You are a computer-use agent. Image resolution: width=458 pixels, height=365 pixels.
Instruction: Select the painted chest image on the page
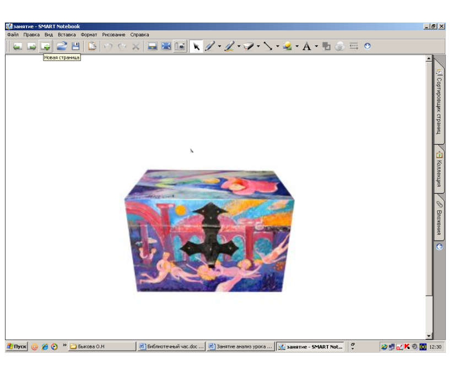pyautogui.click(x=208, y=231)
